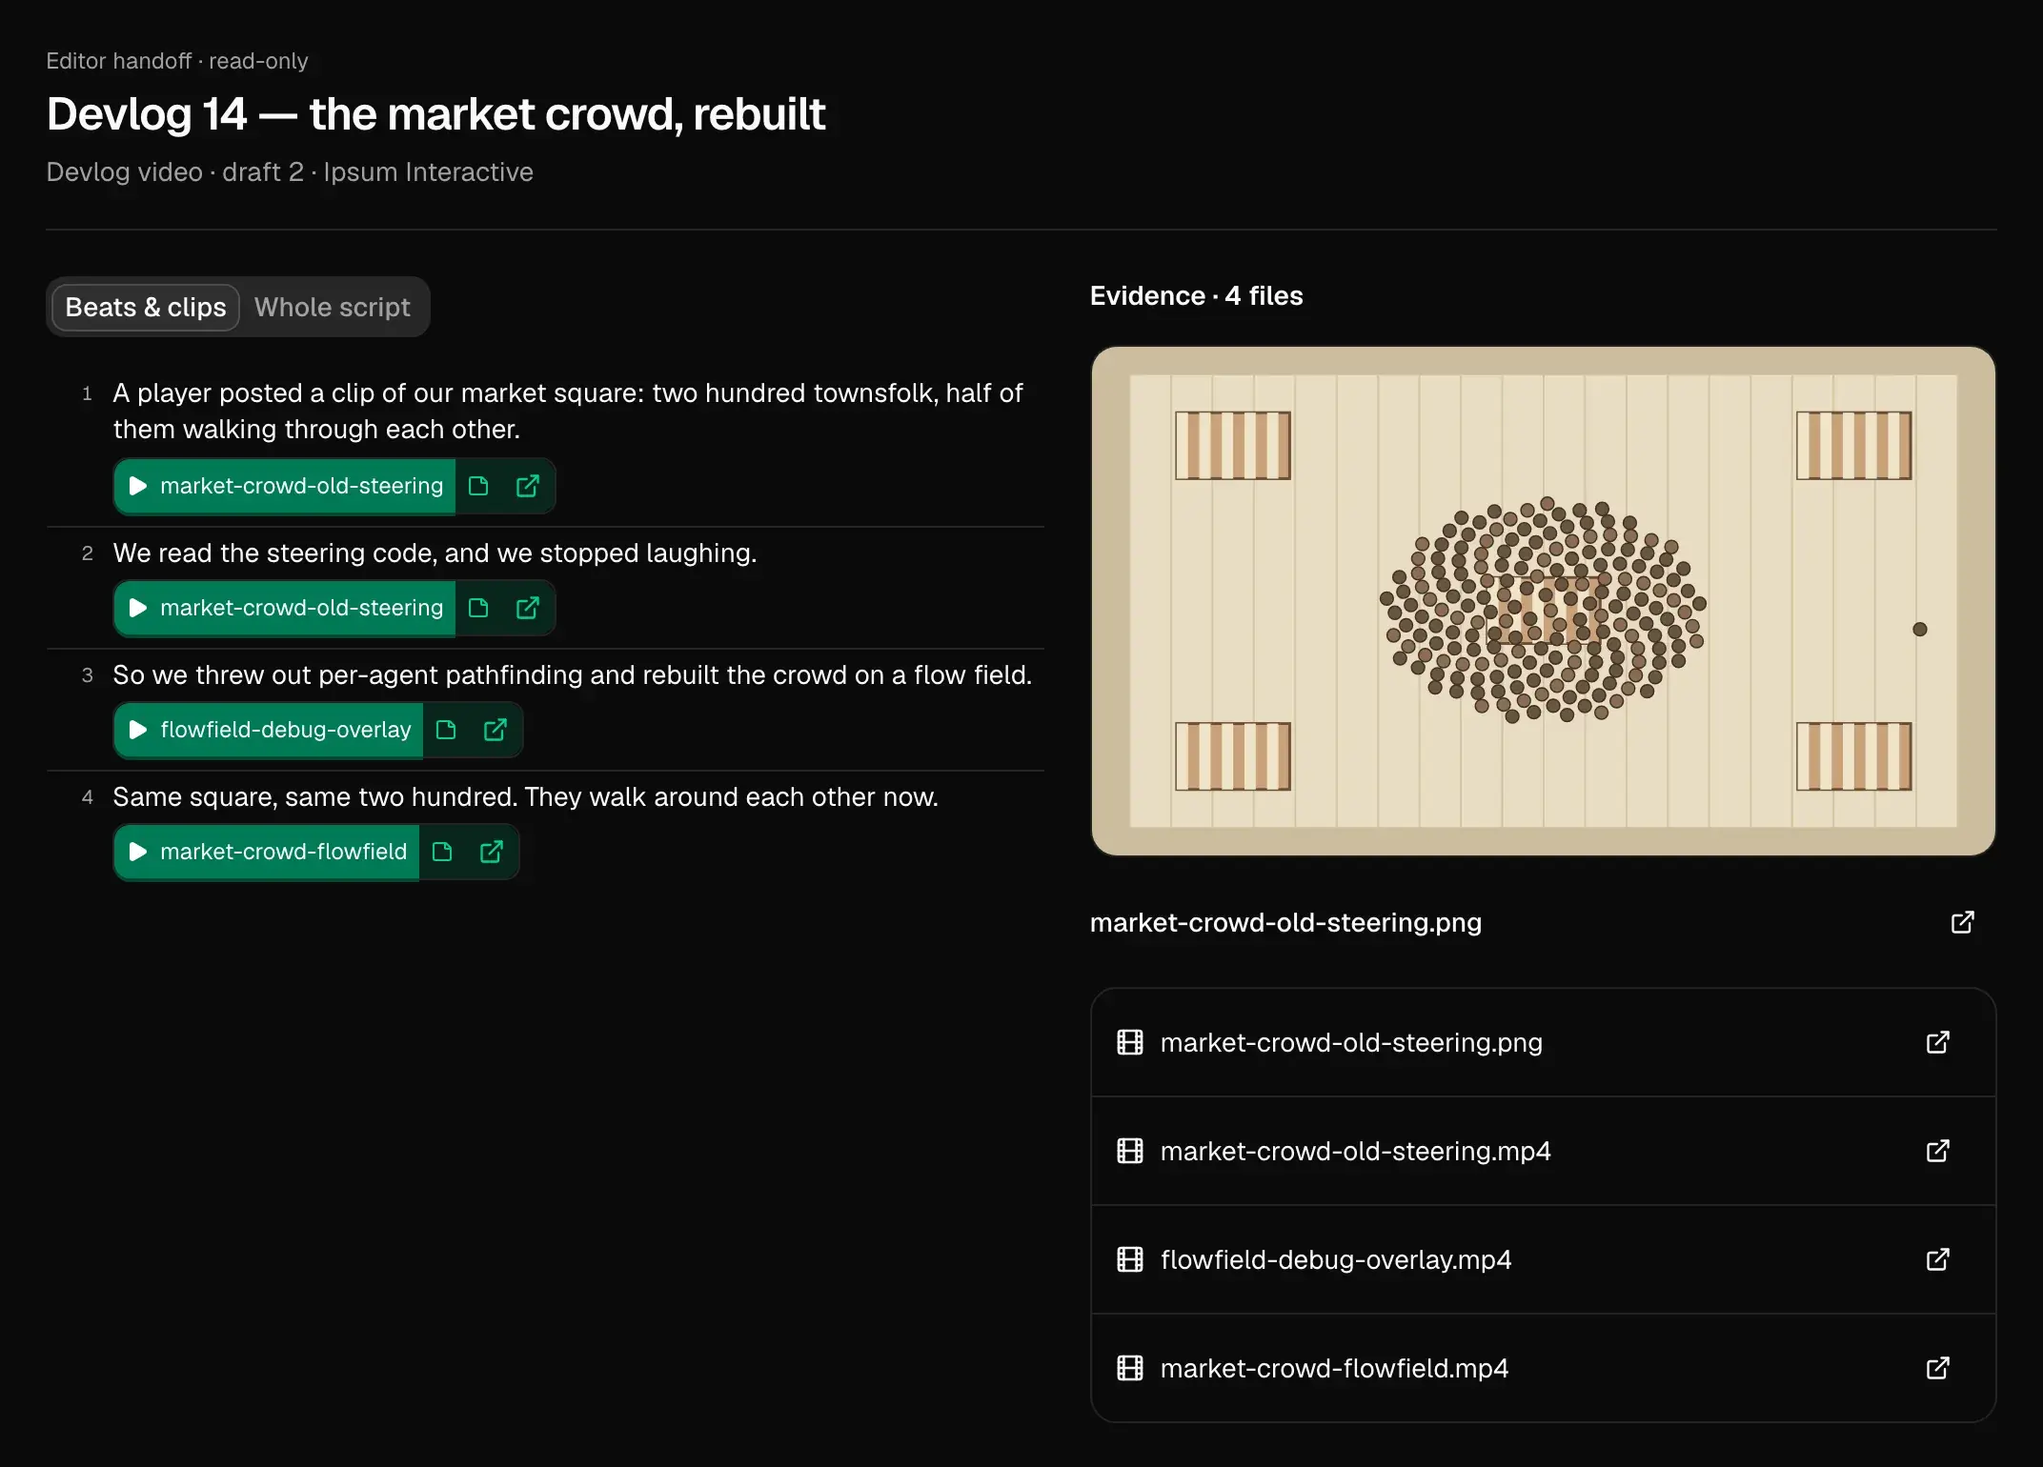Click file icon beside market-crowd-flowfield chip

442,852
